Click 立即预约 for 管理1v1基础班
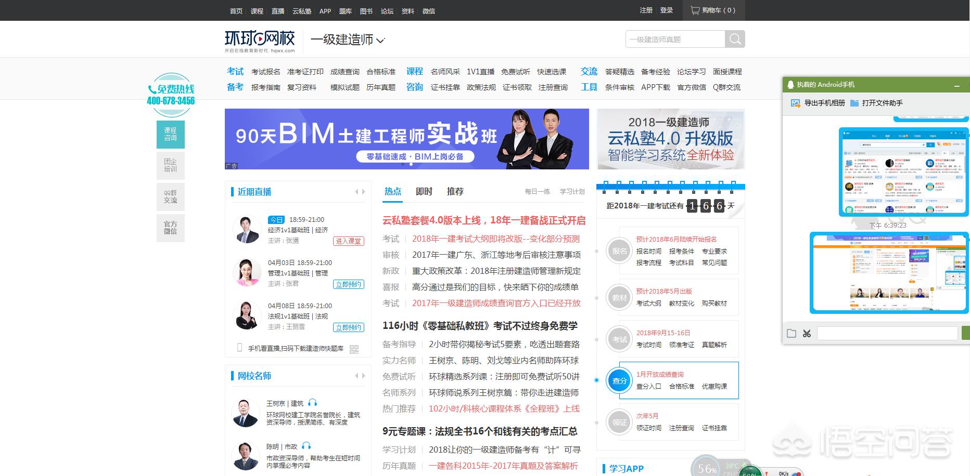 click(x=348, y=284)
